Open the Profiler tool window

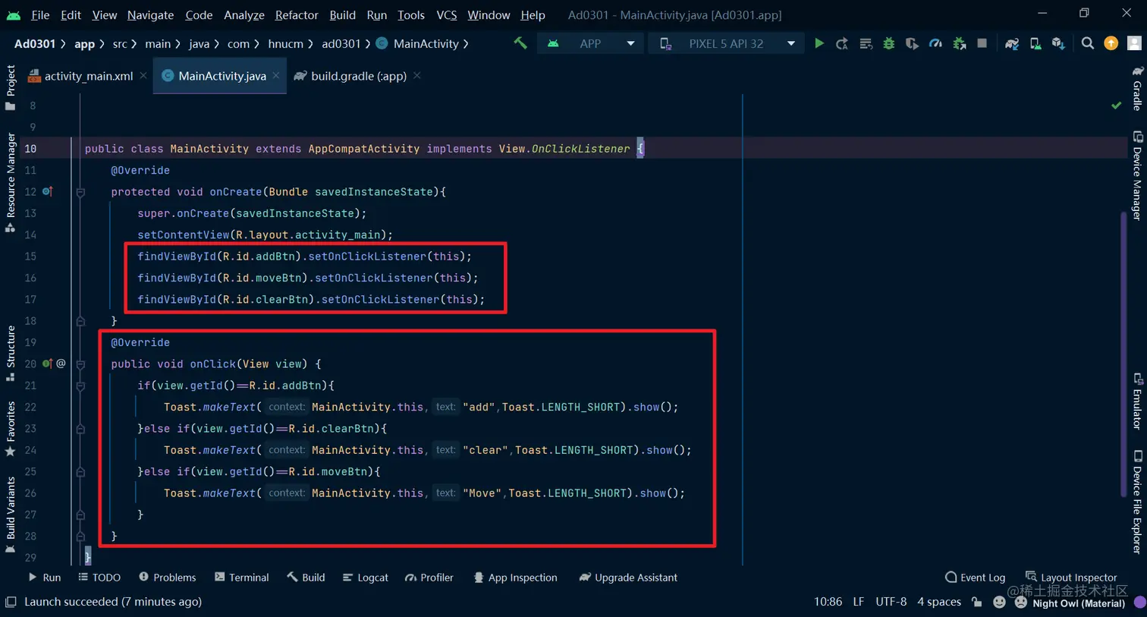[429, 578]
